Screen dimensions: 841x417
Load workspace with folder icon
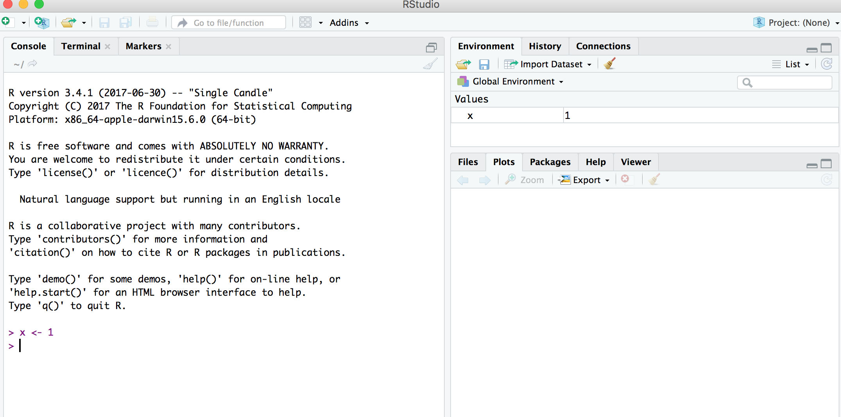pyautogui.click(x=463, y=64)
